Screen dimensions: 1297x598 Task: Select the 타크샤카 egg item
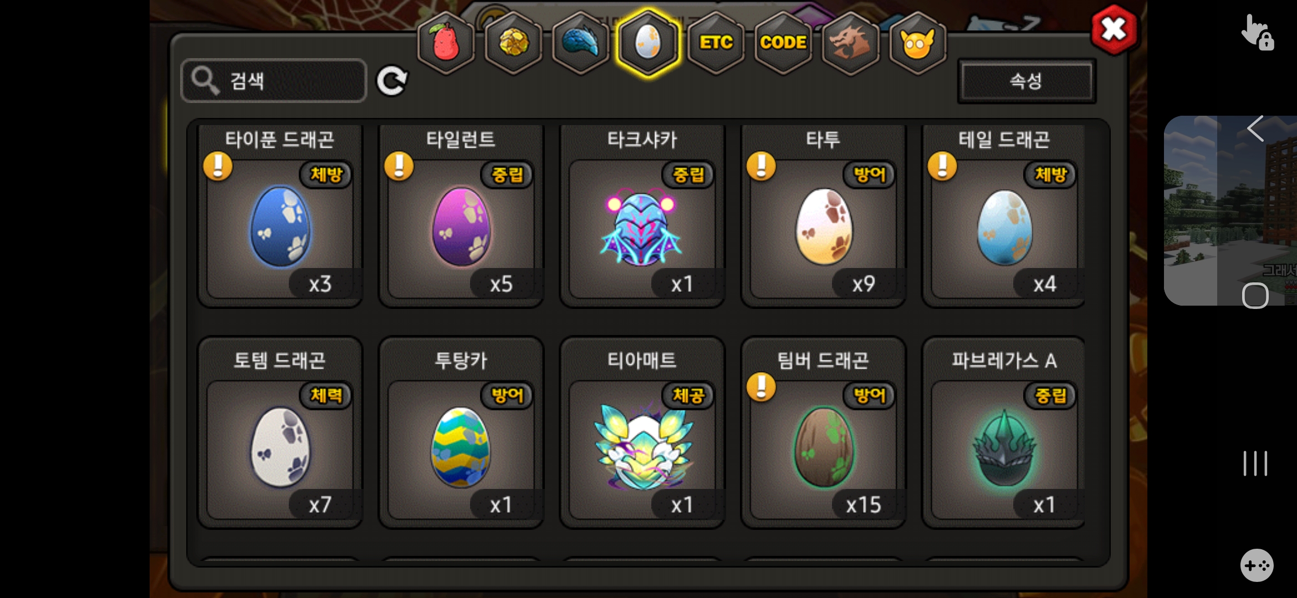[x=642, y=216]
